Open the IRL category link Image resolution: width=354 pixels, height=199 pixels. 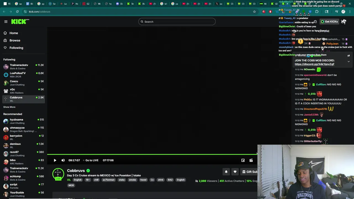(69, 180)
